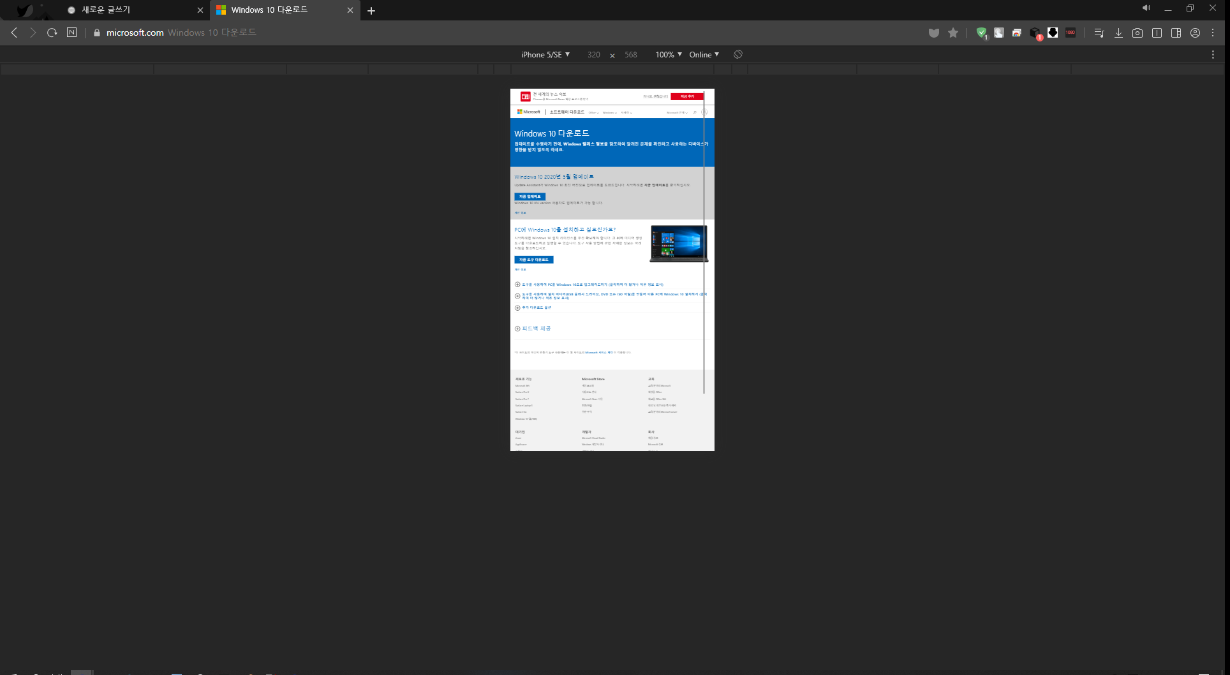This screenshot has height=675, width=1230.
Task: Click the search magnifier in page header
Action: point(695,112)
